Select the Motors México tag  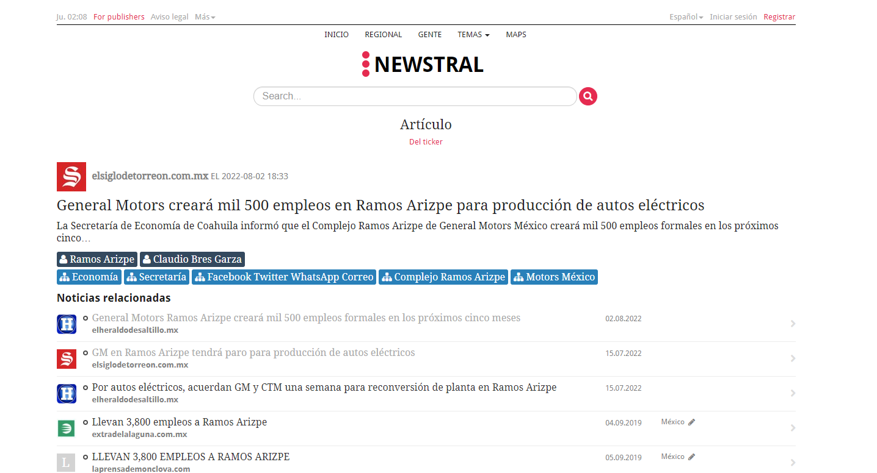554,277
